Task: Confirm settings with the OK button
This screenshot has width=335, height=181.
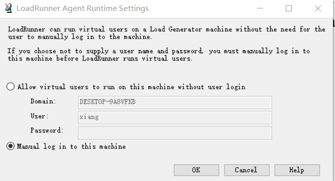Action: point(196,170)
